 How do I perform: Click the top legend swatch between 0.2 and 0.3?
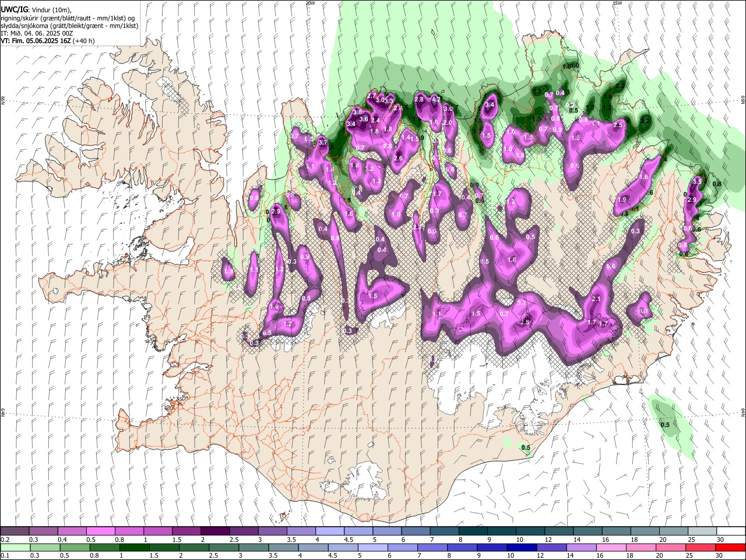[15, 531]
